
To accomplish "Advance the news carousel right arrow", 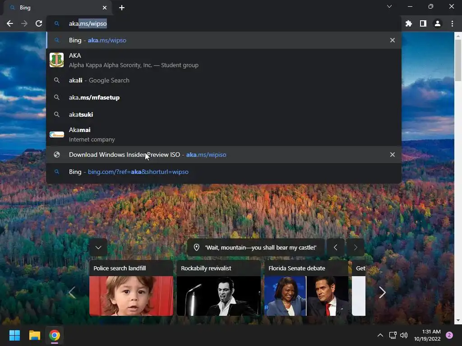I will 382,292.
